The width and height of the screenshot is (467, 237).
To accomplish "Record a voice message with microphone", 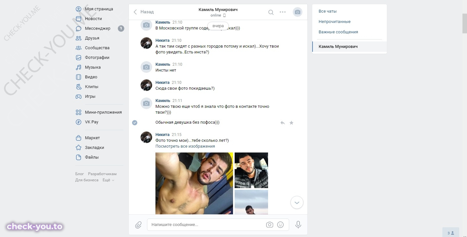I will (298, 225).
